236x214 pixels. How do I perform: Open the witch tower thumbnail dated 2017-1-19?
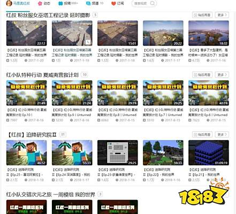click(x=72, y=33)
